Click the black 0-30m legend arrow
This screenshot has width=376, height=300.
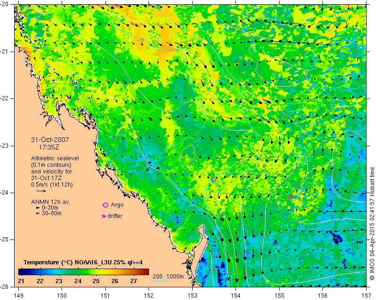[38, 208]
